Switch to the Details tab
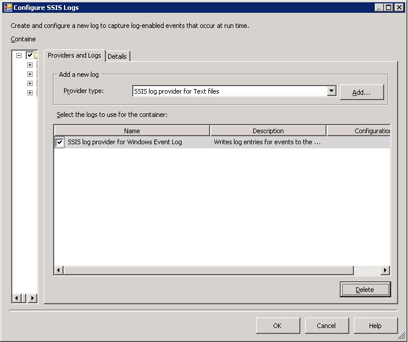408x342 pixels. coord(117,56)
